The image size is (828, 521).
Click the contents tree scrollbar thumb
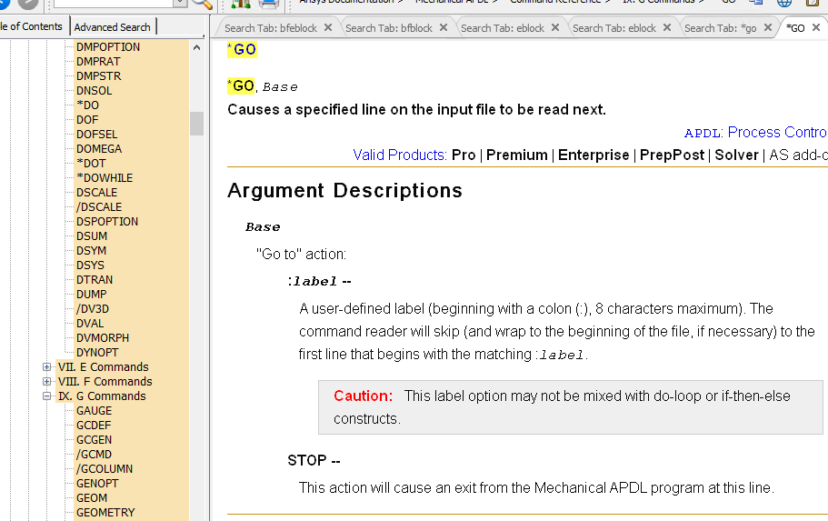click(x=196, y=123)
